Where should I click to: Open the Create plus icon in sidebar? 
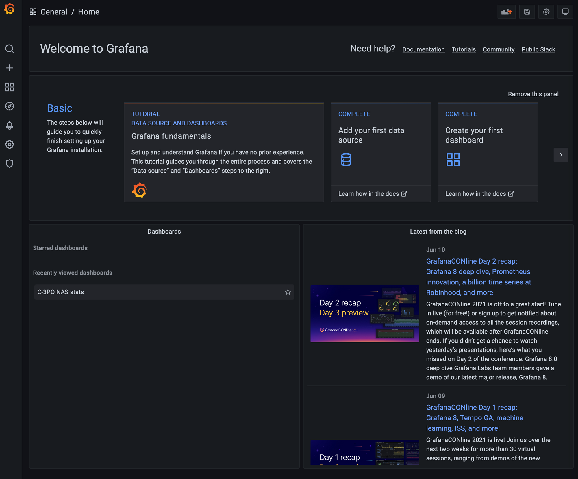tap(10, 68)
